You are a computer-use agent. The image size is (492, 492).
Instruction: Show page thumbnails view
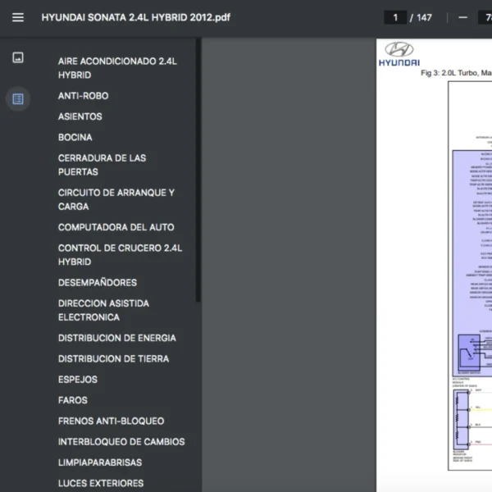18,57
